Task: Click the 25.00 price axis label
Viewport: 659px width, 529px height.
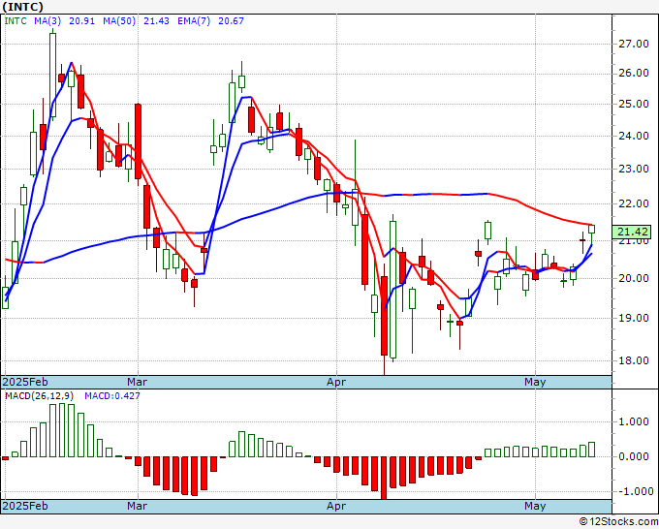Action: pos(634,104)
